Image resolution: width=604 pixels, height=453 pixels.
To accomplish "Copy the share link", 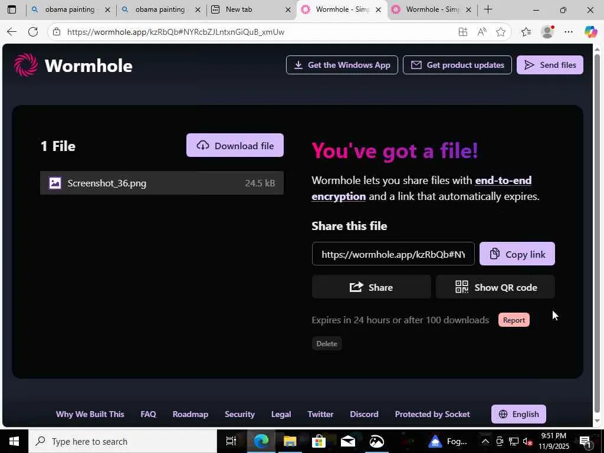I will (x=517, y=254).
